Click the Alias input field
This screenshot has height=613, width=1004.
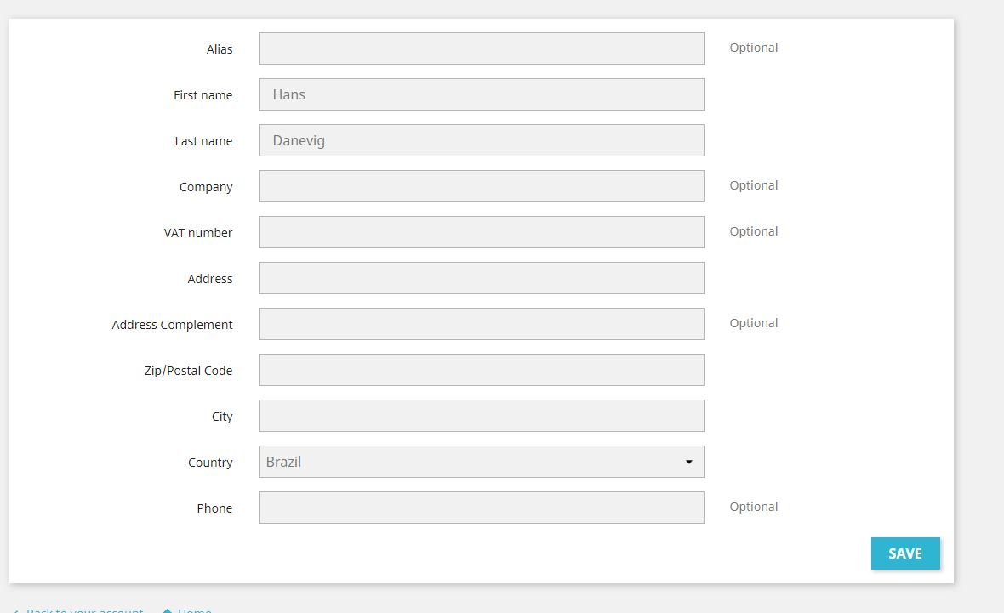(481, 48)
